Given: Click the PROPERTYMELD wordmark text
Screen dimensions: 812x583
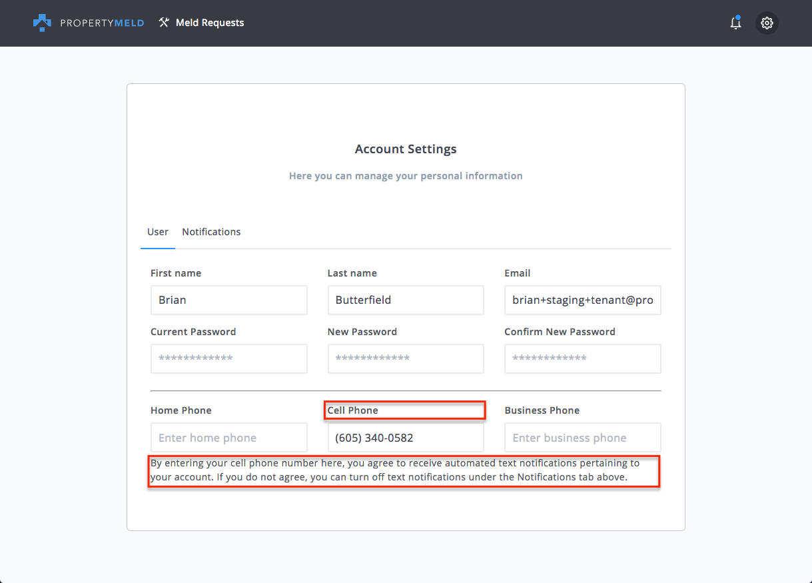Looking at the screenshot, I should tap(101, 23).
